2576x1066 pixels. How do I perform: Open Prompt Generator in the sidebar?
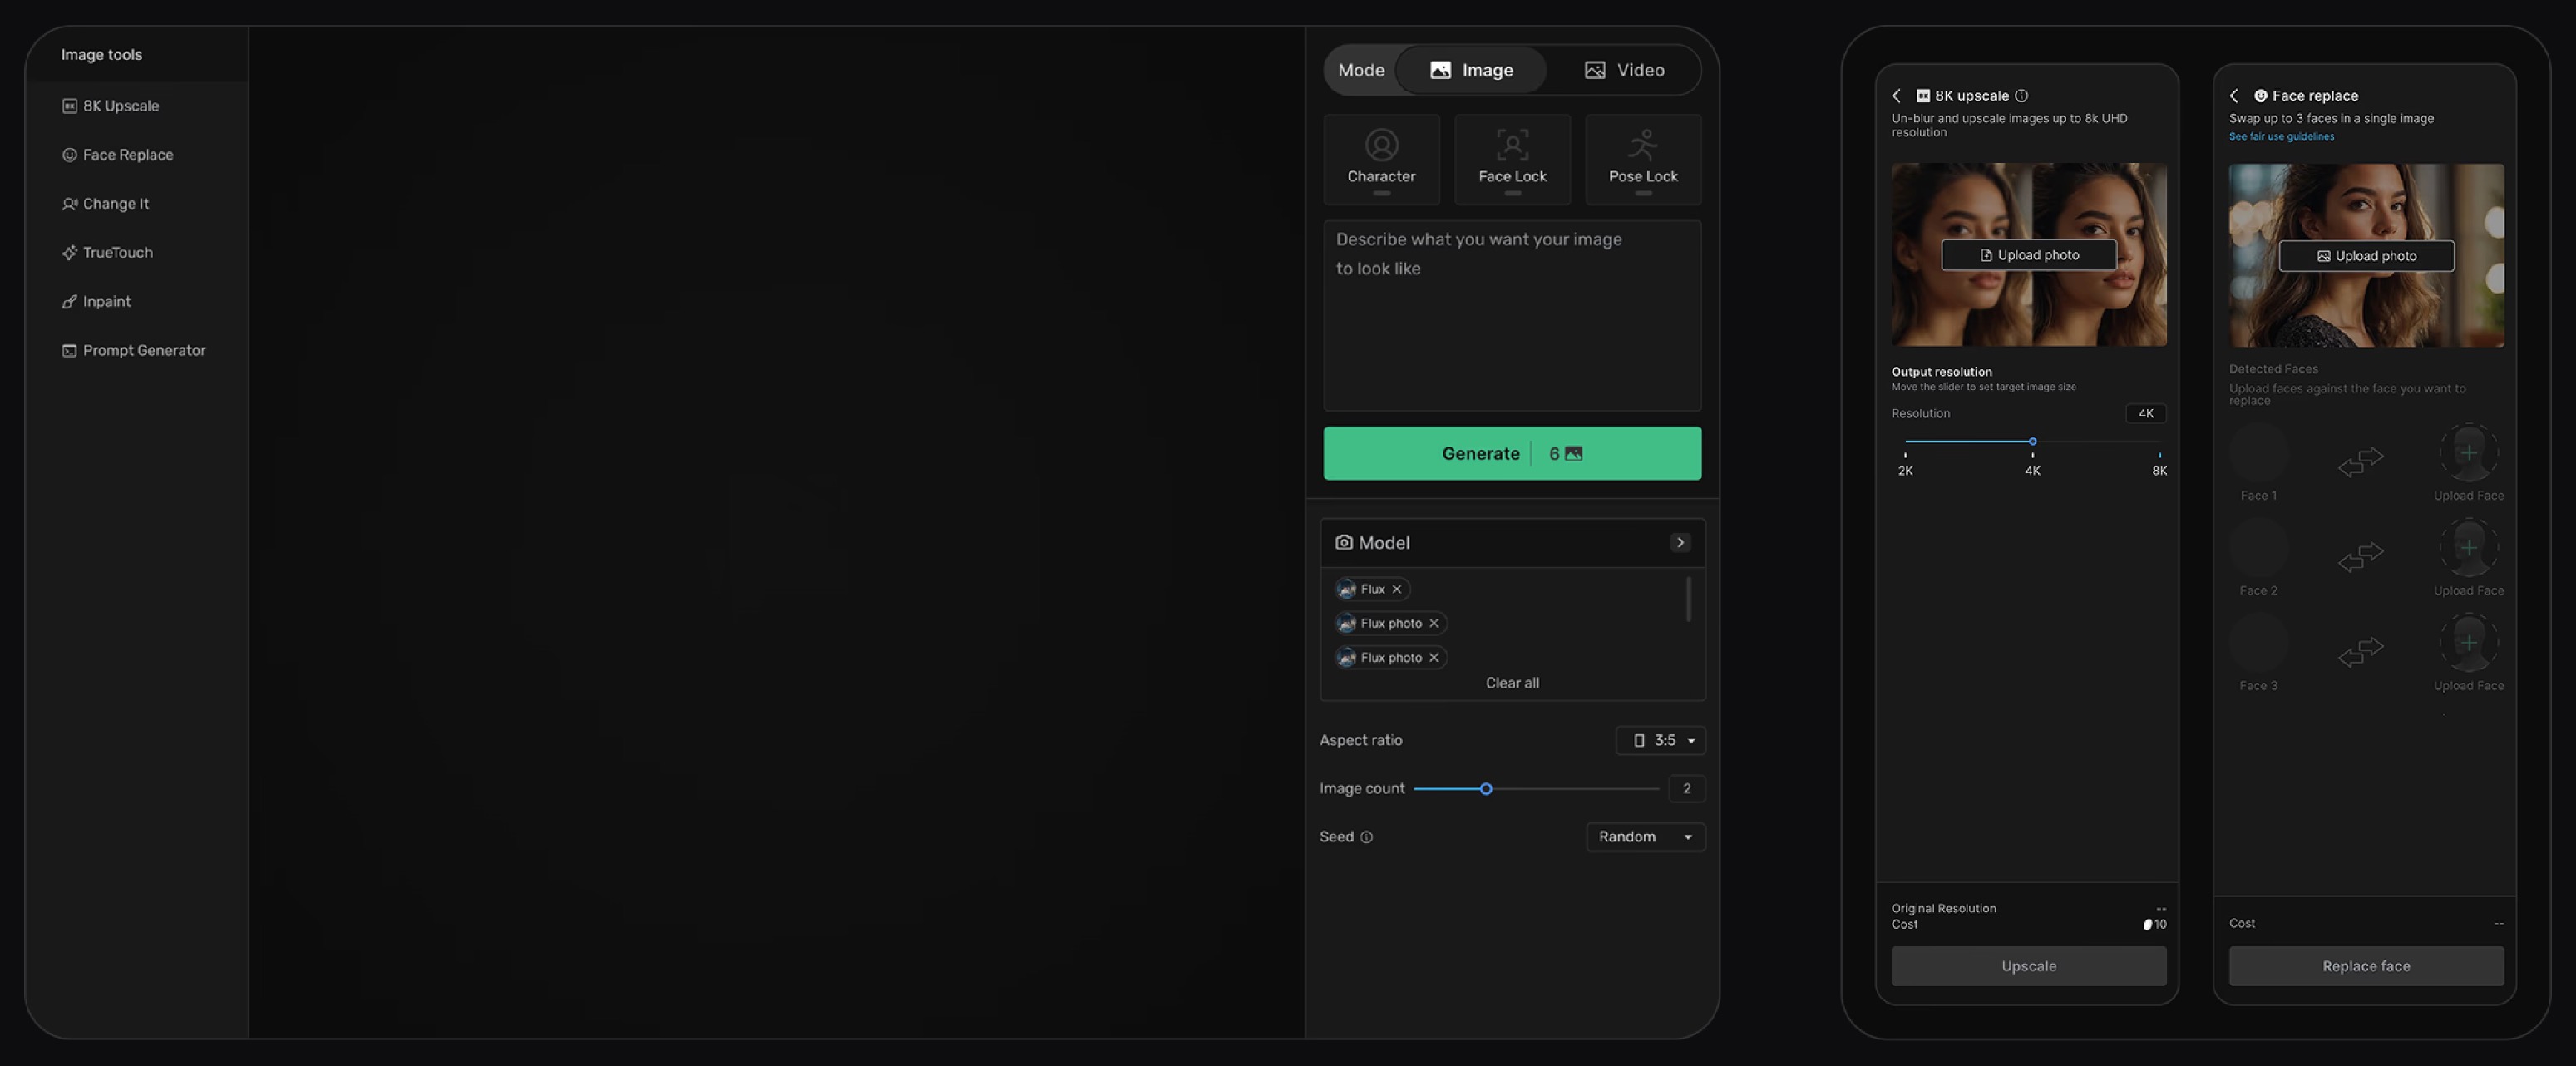tap(134, 351)
